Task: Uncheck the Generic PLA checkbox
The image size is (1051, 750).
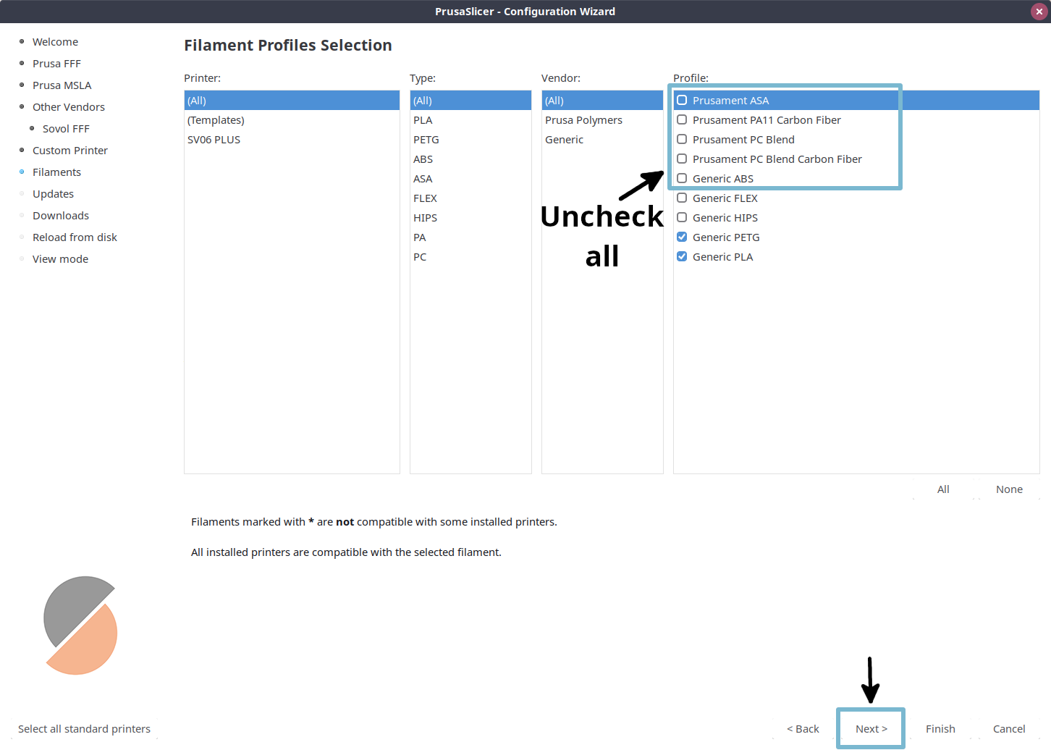Action: [682, 256]
